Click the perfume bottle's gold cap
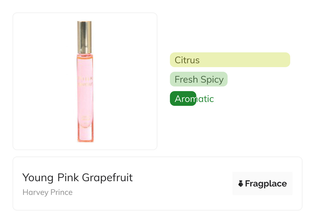This screenshot has width=315, height=223. [84, 37]
